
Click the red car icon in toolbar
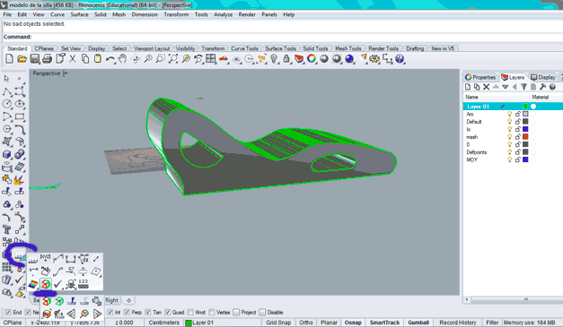(224, 59)
